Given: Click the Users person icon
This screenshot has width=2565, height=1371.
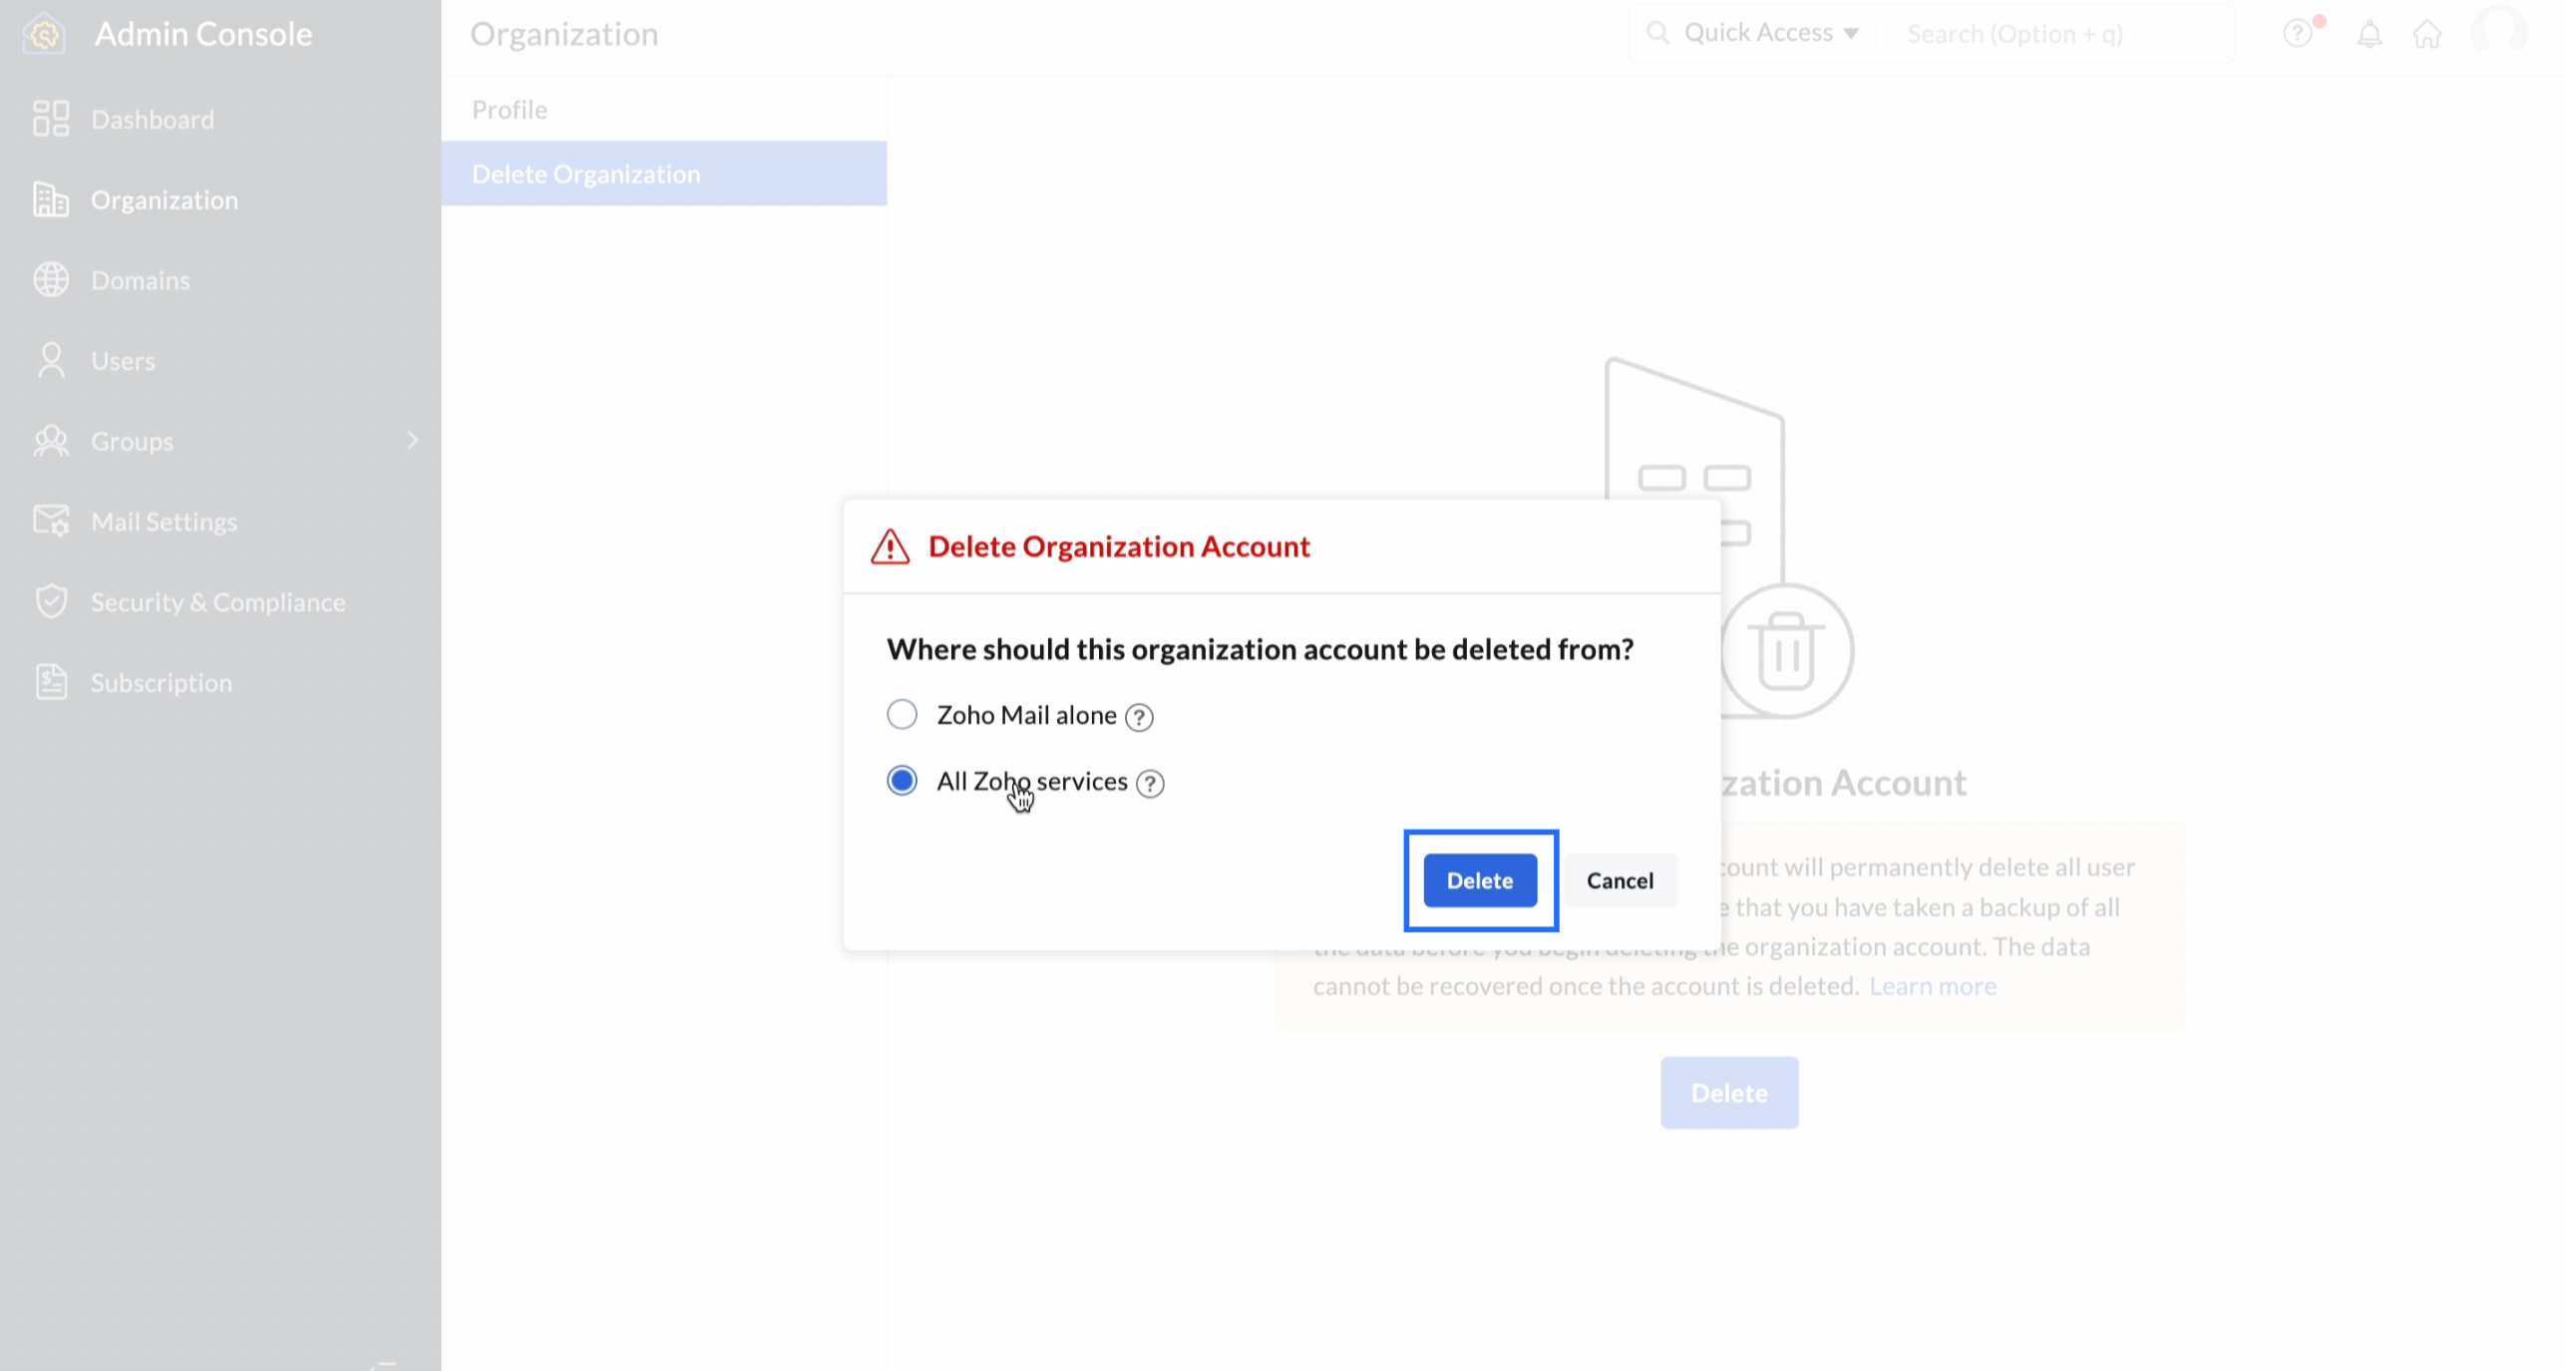Looking at the screenshot, I should [x=51, y=361].
